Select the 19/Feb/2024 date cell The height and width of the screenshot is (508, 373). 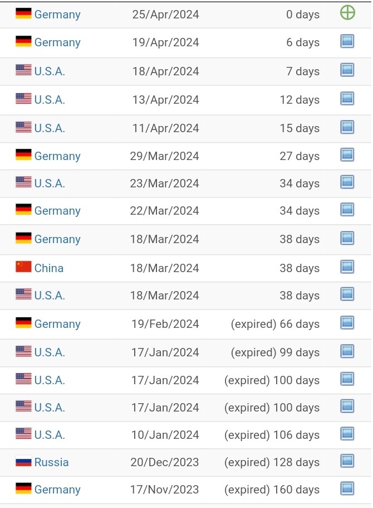[165, 324]
